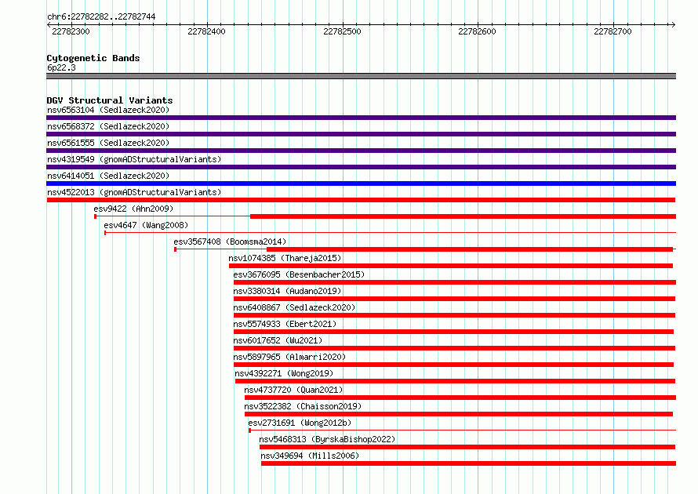Click ruler position 22782500
The width and height of the screenshot is (698, 494).
342,31
